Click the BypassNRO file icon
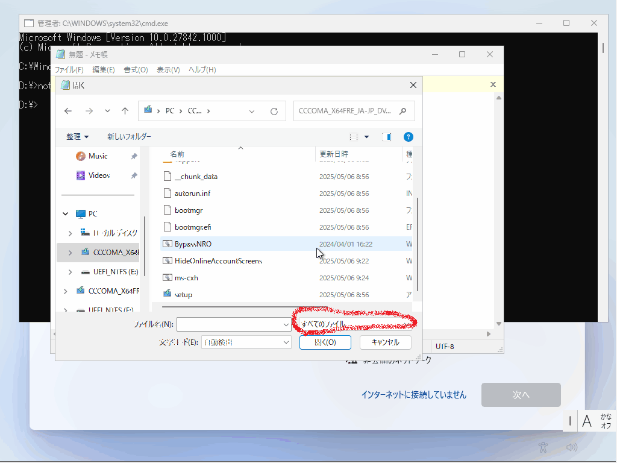The height and width of the screenshot is (463, 617). tap(168, 244)
